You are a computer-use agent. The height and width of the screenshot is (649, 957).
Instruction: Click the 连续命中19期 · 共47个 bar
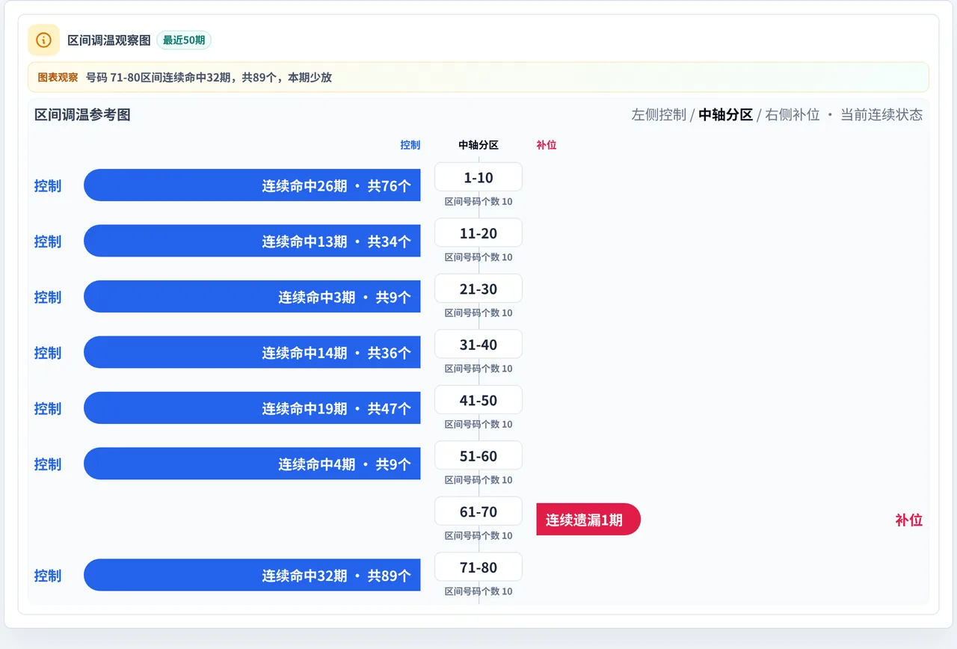click(252, 408)
